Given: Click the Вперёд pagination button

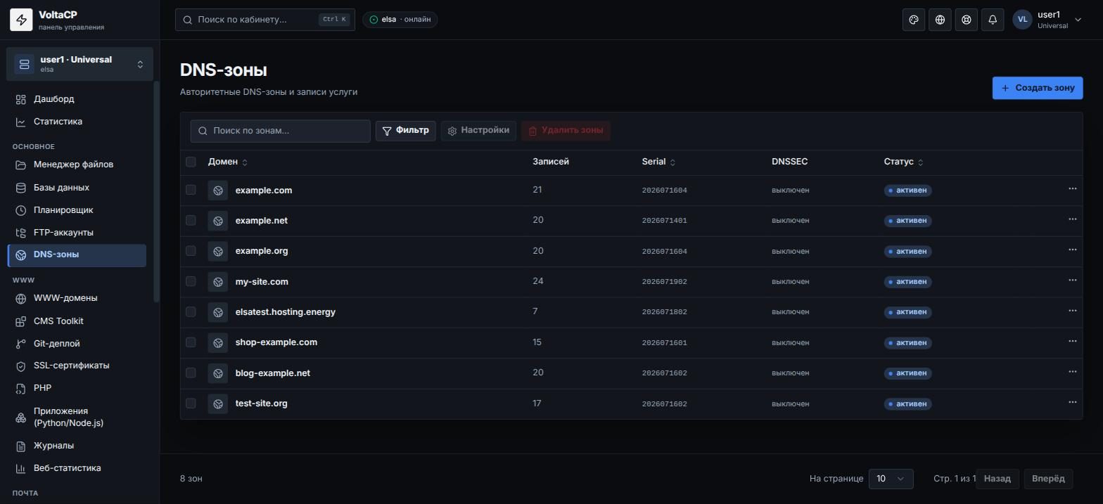Looking at the screenshot, I should pos(1048,479).
